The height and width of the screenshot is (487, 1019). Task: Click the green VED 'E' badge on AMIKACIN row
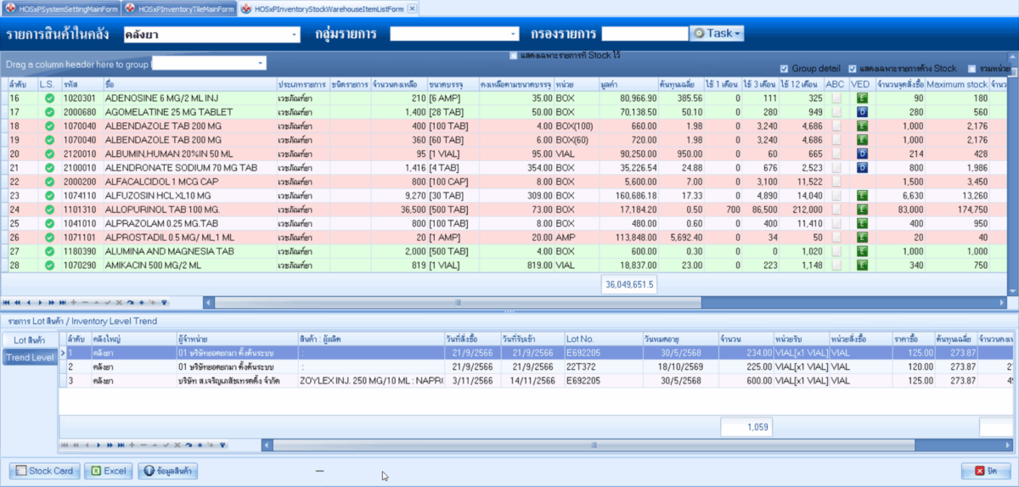pyautogui.click(x=861, y=265)
